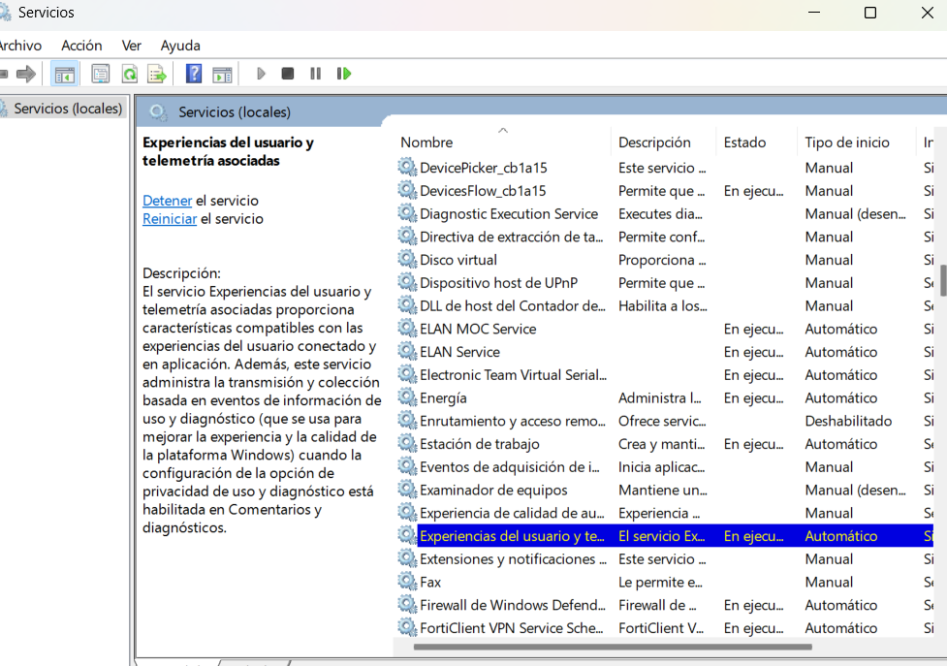This screenshot has height=666, width=947.
Task: Maximize the Servicios window
Action: coord(870,13)
